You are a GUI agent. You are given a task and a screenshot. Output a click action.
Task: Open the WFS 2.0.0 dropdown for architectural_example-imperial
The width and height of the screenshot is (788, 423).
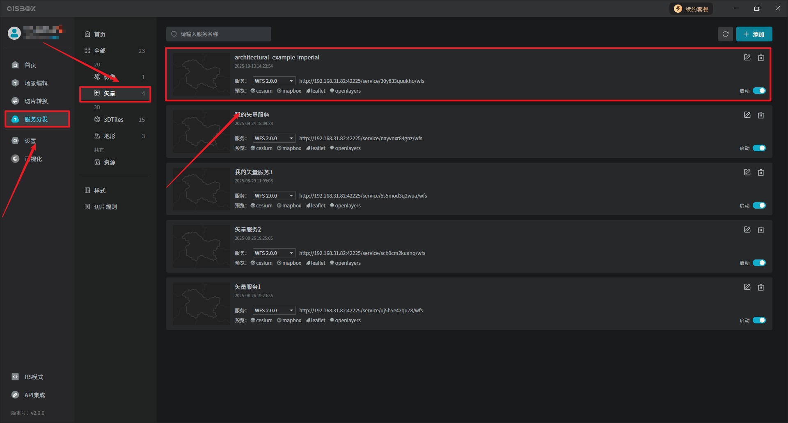point(274,81)
